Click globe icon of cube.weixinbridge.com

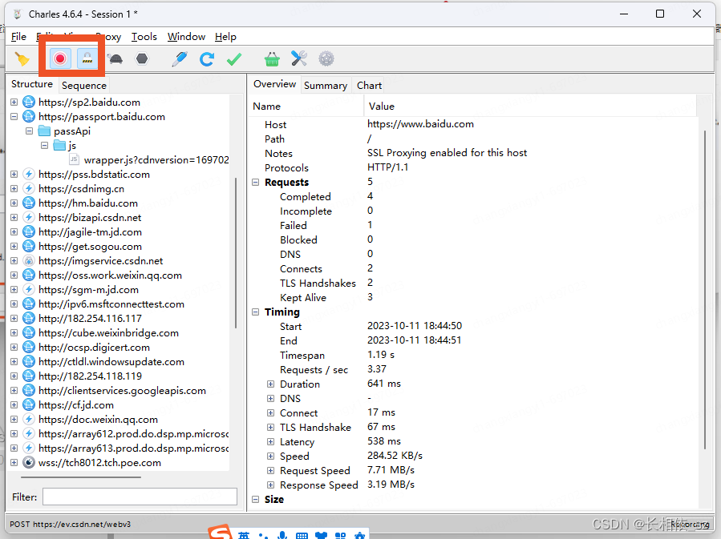[x=29, y=333]
